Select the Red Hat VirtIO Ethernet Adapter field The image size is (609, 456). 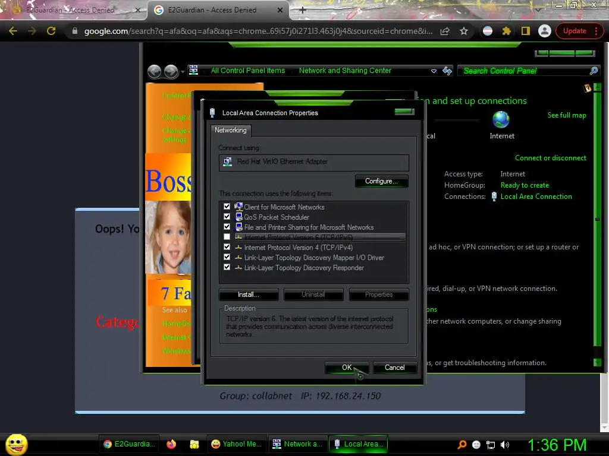(x=314, y=162)
